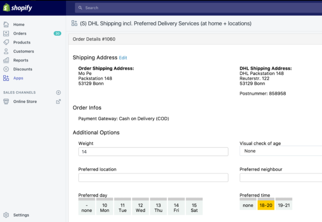322x222 pixels.
Task: Open Online Store sales channel
Action: 25,101
